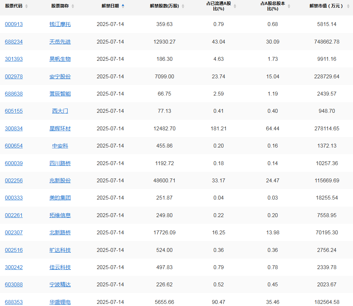This screenshot has width=353, height=306.
Task: Open stock code 002978 link
Action: point(14,77)
